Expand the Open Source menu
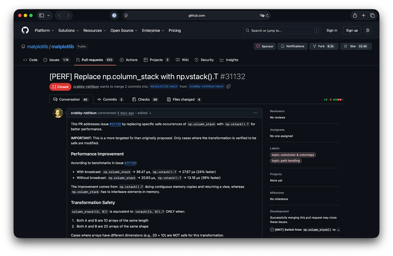This screenshot has width=393, height=256. pos(124,30)
